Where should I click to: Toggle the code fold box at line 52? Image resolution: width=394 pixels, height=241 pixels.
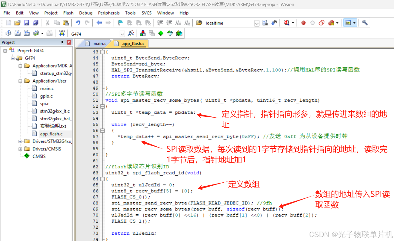pos(102,106)
